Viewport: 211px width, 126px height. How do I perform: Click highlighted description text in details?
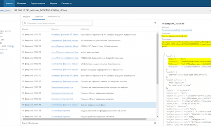pyautogui.click(x=186, y=44)
